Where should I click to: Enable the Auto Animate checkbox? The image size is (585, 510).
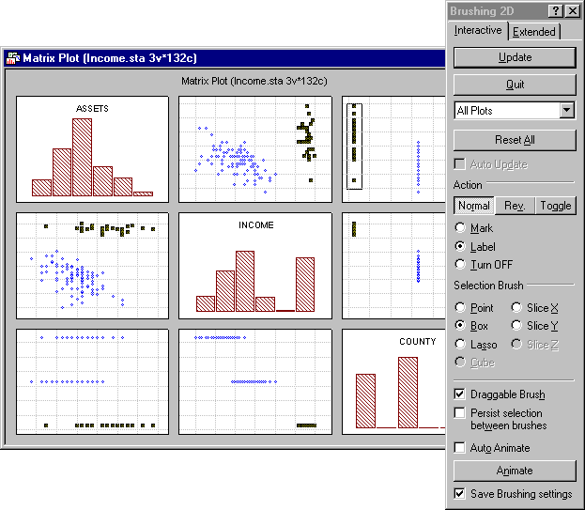click(460, 447)
